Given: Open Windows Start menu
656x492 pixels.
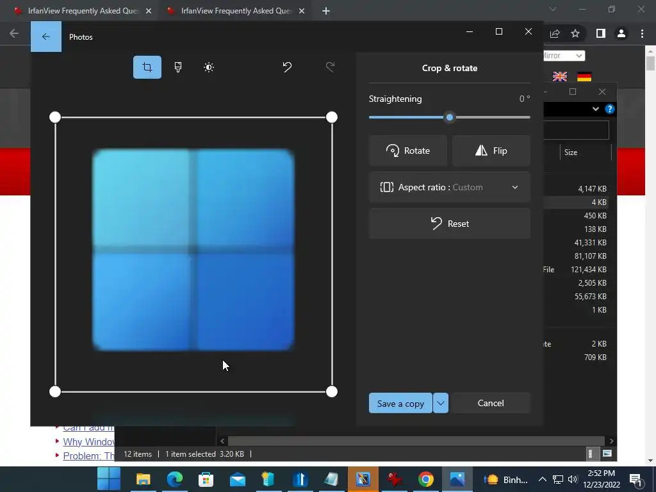Looking at the screenshot, I should point(109,479).
